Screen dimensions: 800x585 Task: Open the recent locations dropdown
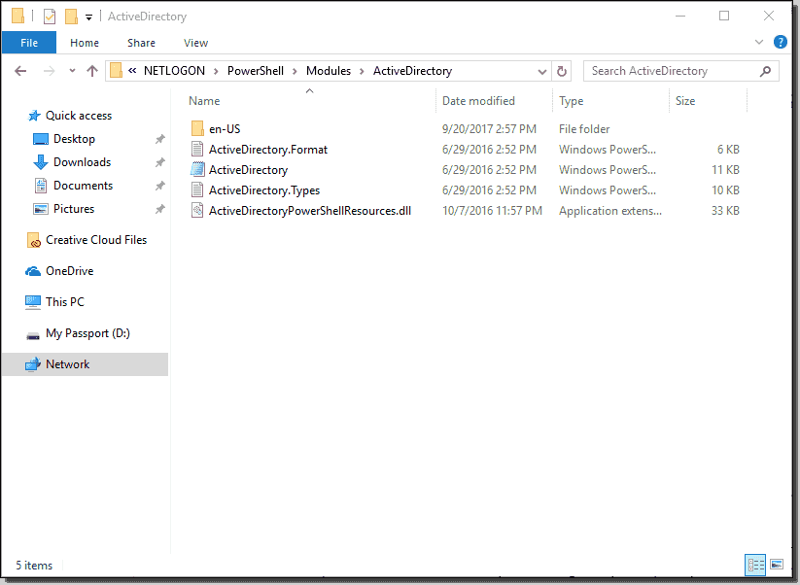click(x=73, y=71)
